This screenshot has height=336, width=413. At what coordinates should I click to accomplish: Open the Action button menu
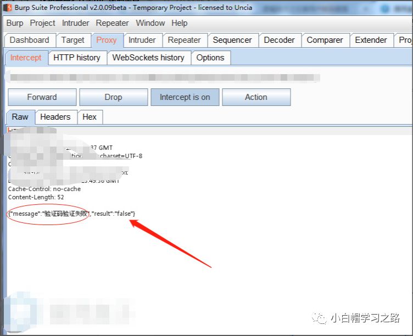256,97
